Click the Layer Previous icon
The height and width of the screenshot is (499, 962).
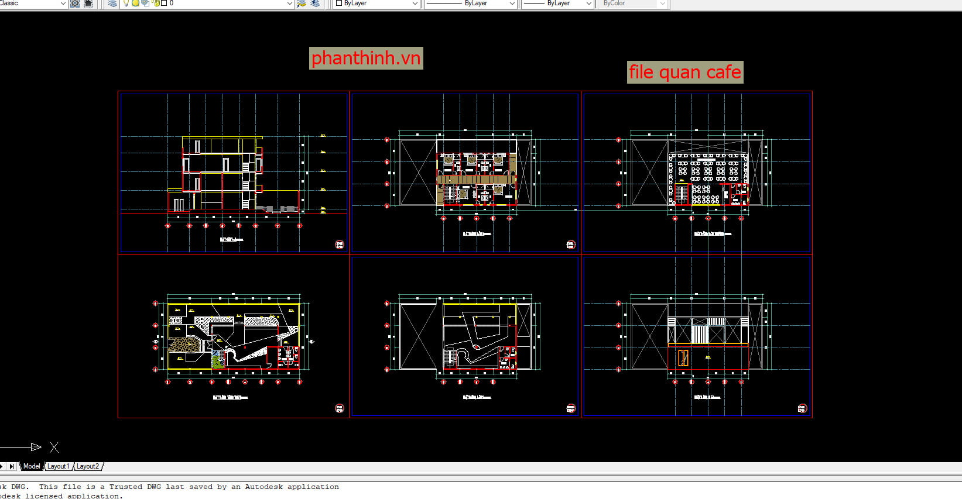click(315, 4)
